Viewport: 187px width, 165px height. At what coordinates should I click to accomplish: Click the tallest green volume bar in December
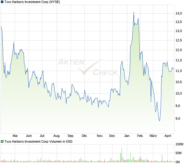[x=122, y=155]
